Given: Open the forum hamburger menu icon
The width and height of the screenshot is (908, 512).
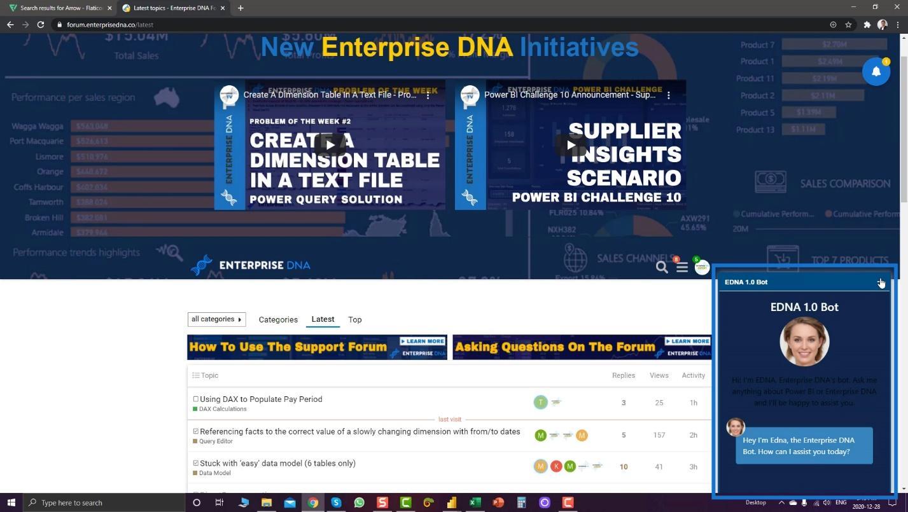Looking at the screenshot, I should tap(682, 267).
